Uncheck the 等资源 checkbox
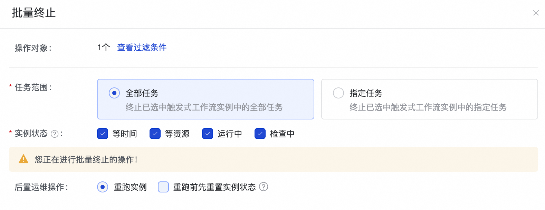Viewport: 545px width, 210px height. click(x=155, y=134)
